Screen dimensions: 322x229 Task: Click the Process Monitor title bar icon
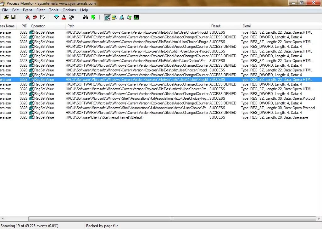point(3,3)
